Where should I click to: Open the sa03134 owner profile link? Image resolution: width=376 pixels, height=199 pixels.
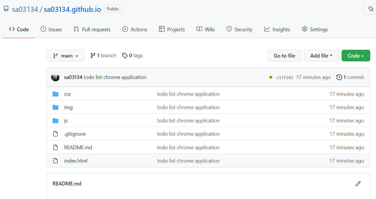[25, 9]
